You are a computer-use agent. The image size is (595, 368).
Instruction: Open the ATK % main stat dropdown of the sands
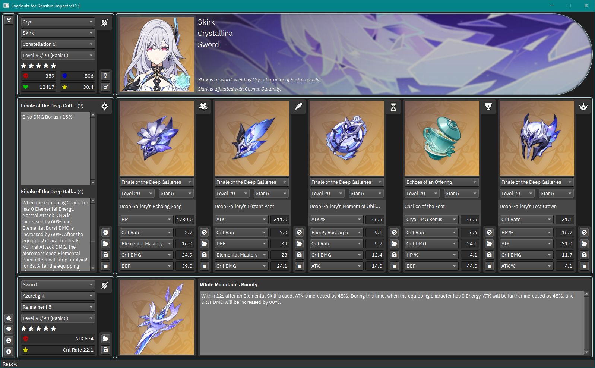point(336,220)
